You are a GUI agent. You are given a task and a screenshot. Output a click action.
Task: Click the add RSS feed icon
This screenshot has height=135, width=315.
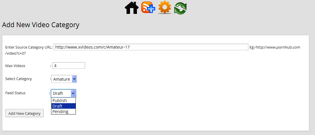coord(148,8)
